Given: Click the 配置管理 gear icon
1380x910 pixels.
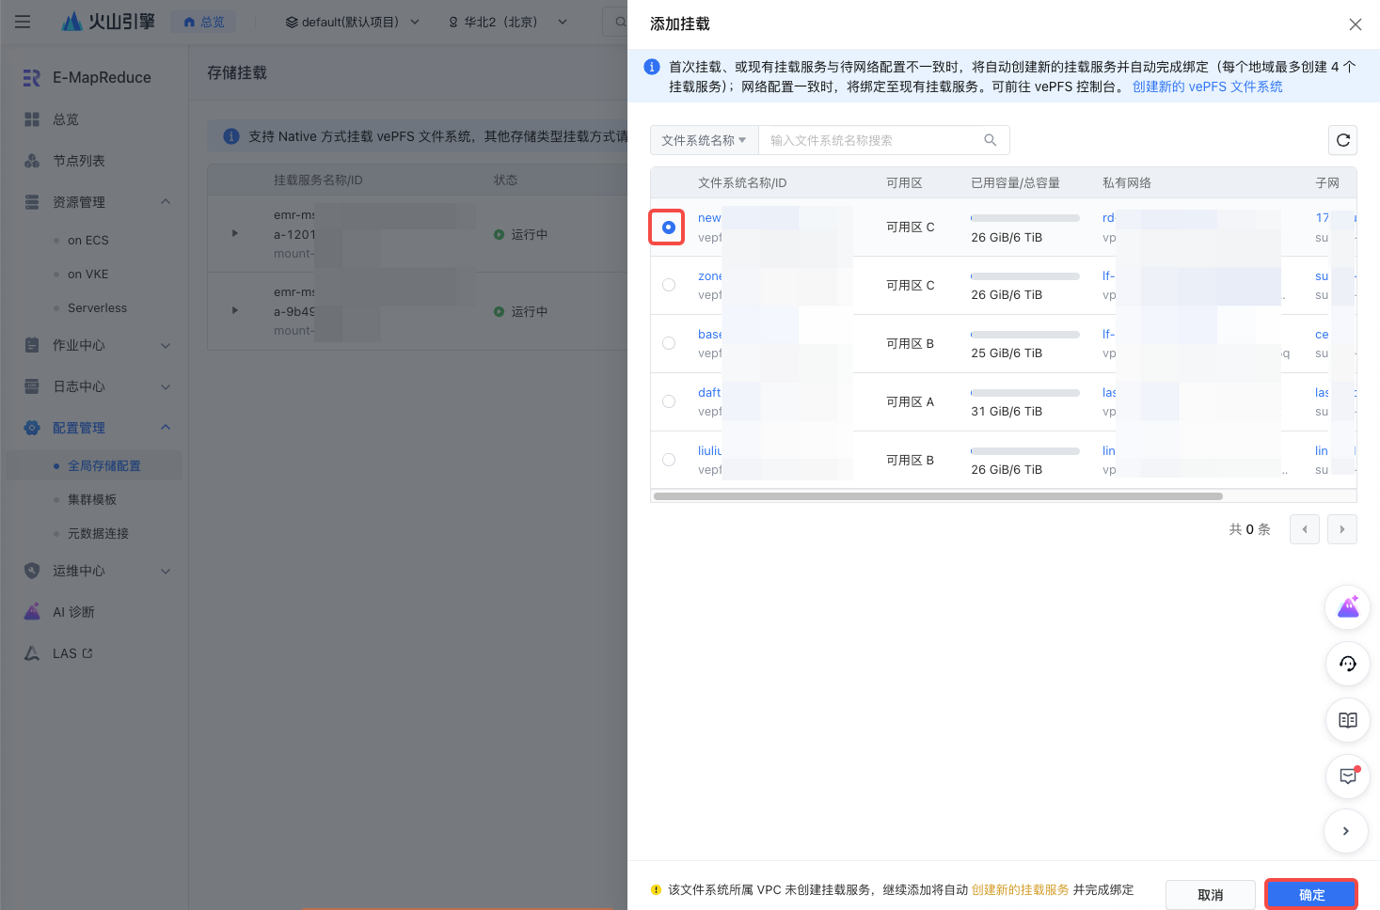Looking at the screenshot, I should [x=32, y=428].
